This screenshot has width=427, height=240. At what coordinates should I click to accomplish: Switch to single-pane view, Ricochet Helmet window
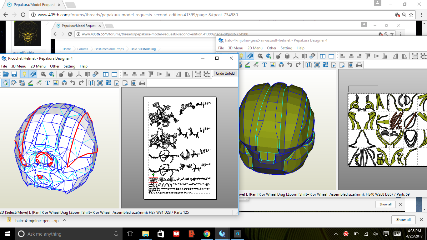[114, 74]
